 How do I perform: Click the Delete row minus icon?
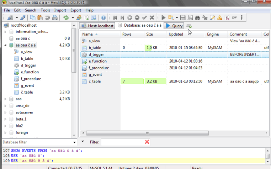(x=137, y=18)
